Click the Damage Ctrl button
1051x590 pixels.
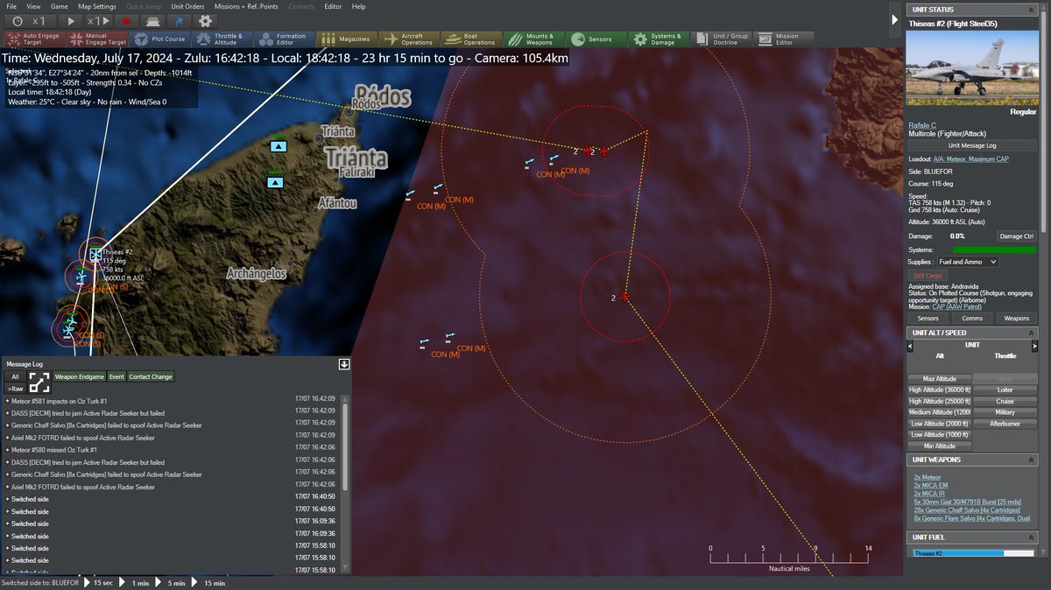pos(1016,236)
